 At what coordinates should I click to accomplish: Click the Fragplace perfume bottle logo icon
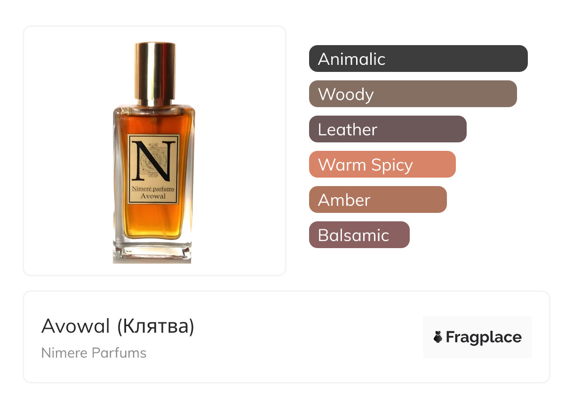click(x=438, y=337)
